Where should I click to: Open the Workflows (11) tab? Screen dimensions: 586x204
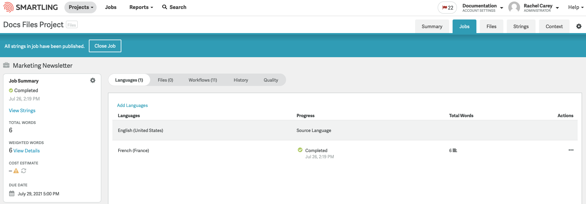(203, 80)
